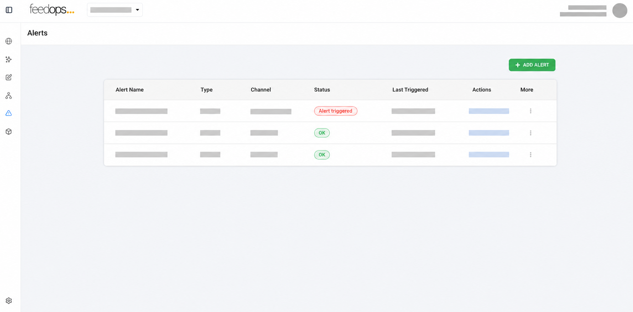Click the Status column header
The height and width of the screenshot is (312, 633).
(322, 90)
